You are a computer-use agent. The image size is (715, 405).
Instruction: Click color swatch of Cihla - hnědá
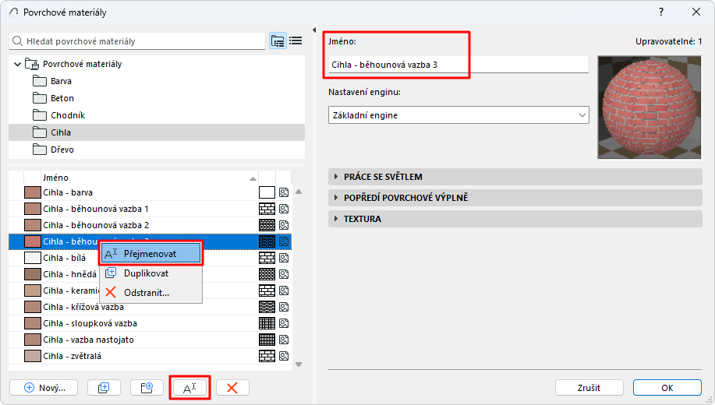tap(33, 274)
